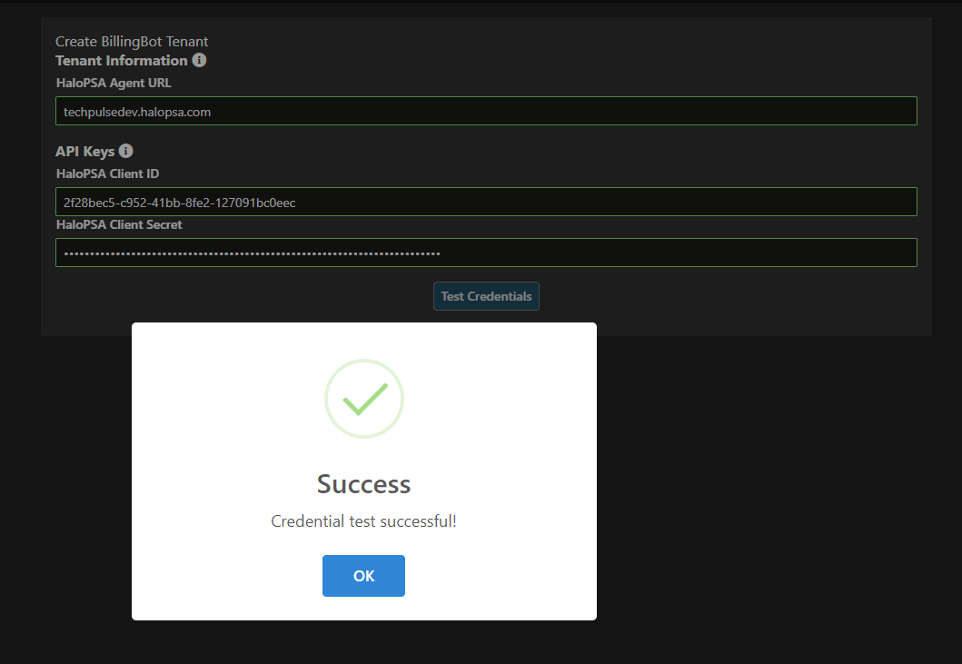The height and width of the screenshot is (664, 962).
Task: Click the API Keys section heading
Action: pyautogui.click(x=85, y=152)
